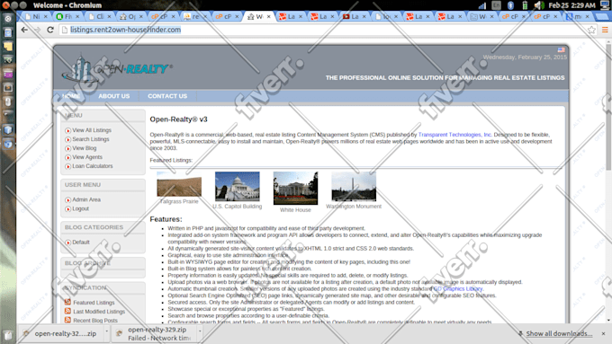Switch to the Fiverr browser tab
612x344 pixels.
click(x=67, y=16)
